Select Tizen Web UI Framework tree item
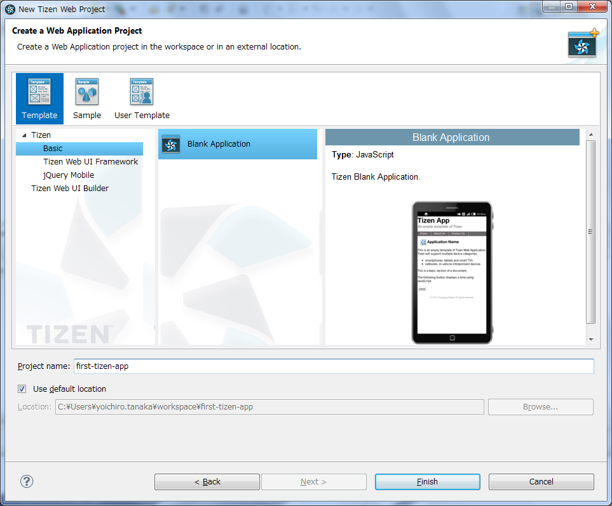Viewport: 612px width, 506px height. click(90, 162)
